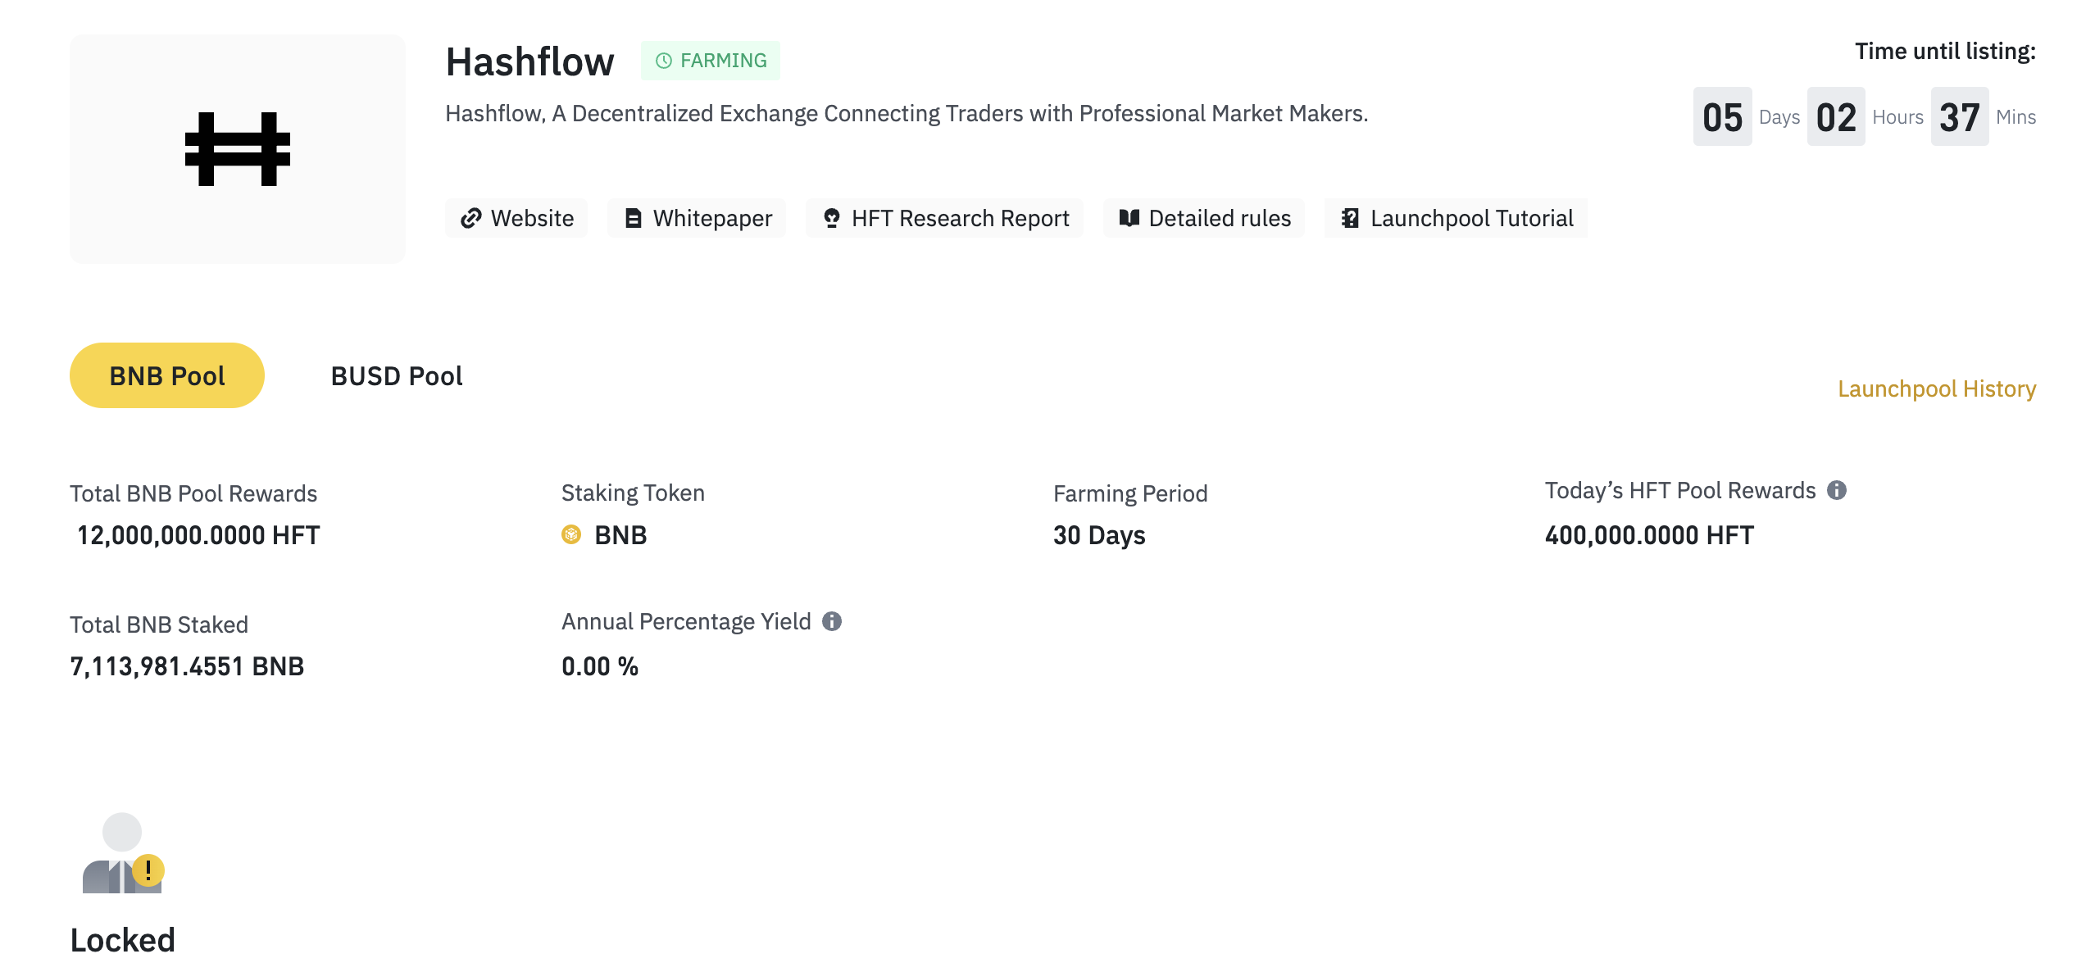The width and height of the screenshot is (2095, 972).
Task: Open the Website link icon
Action: [470, 218]
